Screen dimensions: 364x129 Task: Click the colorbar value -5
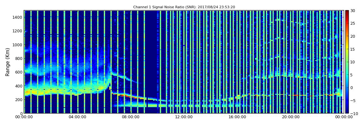[x=353, y=100]
